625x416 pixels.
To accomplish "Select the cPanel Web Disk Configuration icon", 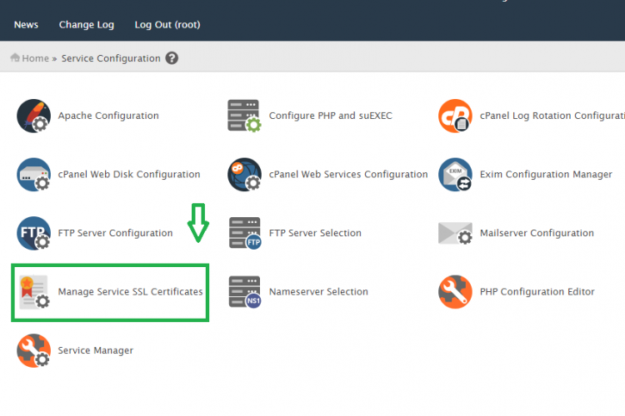I will 34,175.
